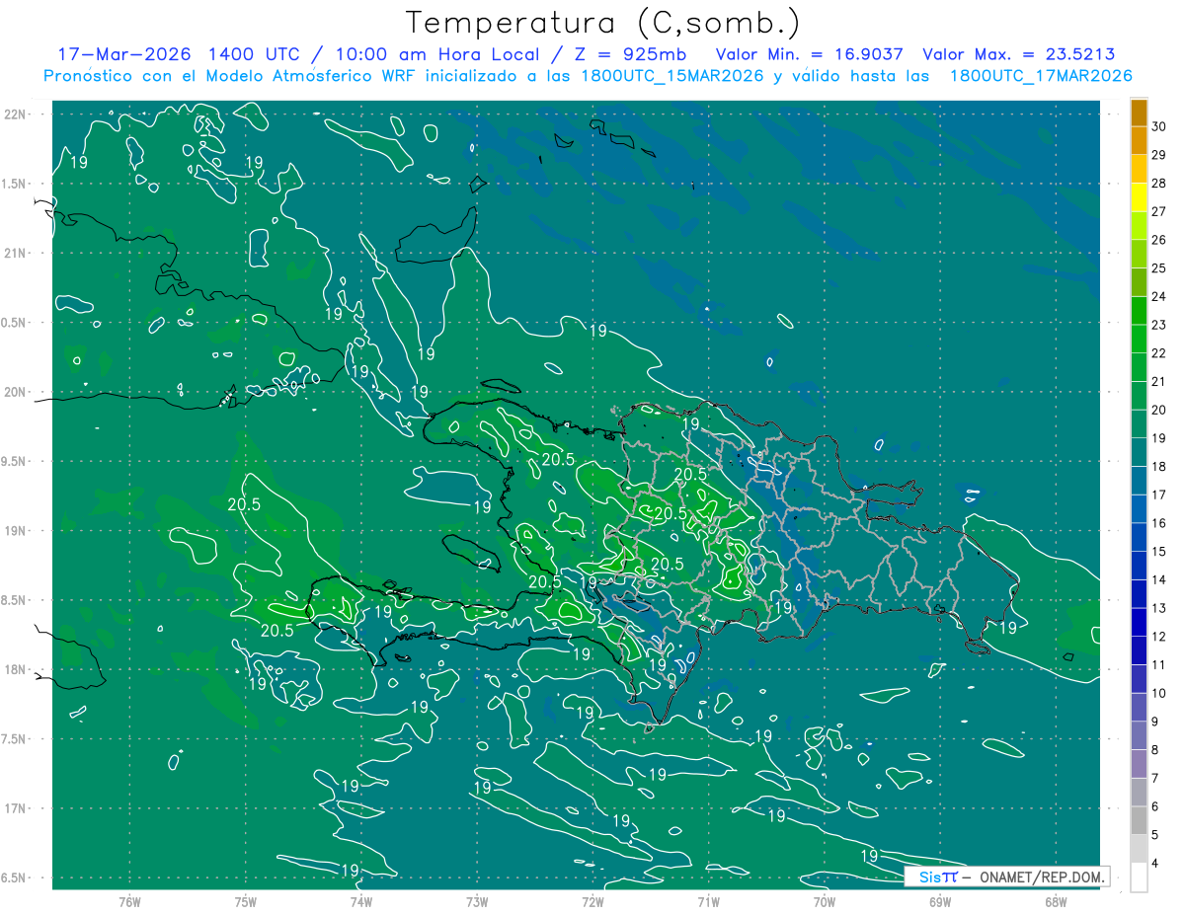Viewport: 1185px width, 915px height.
Task: Click the "69W" longitude axis label
Action: click(939, 901)
